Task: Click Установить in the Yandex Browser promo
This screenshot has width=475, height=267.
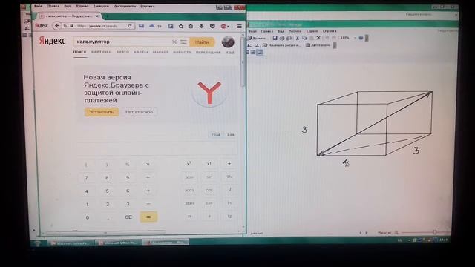Action: pos(102,112)
